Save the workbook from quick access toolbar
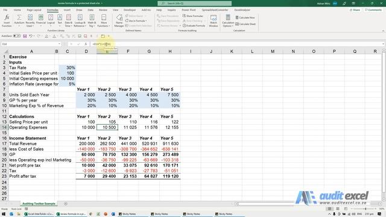 pyautogui.click(x=25, y=36)
